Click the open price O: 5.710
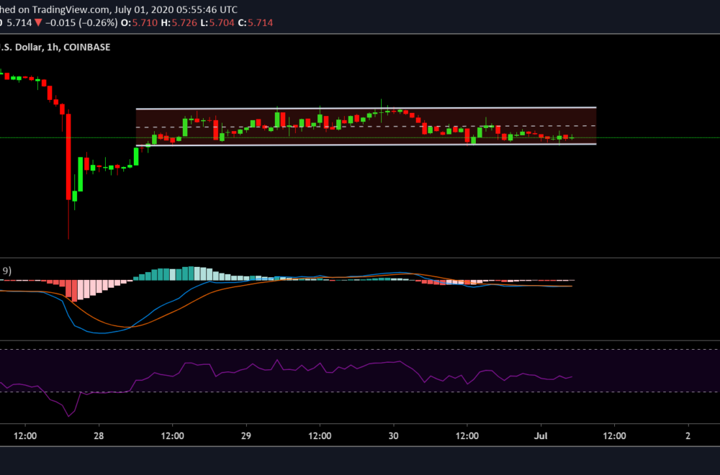Screen dimensions: 720x475 (x=139, y=22)
